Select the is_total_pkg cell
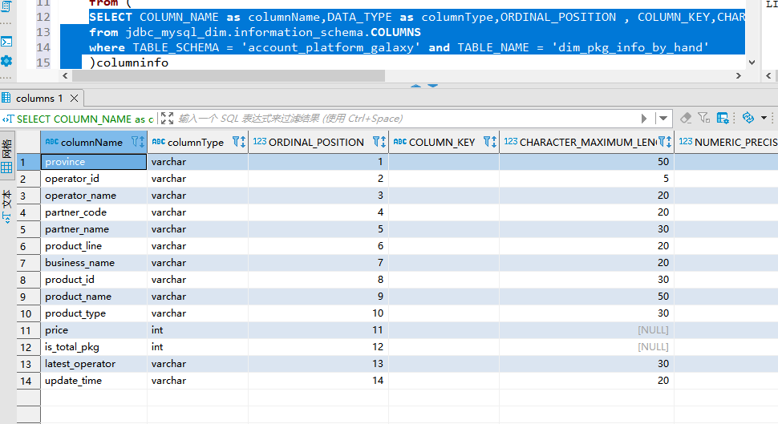The width and height of the screenshot is (778, 424). tap(94, 347)
